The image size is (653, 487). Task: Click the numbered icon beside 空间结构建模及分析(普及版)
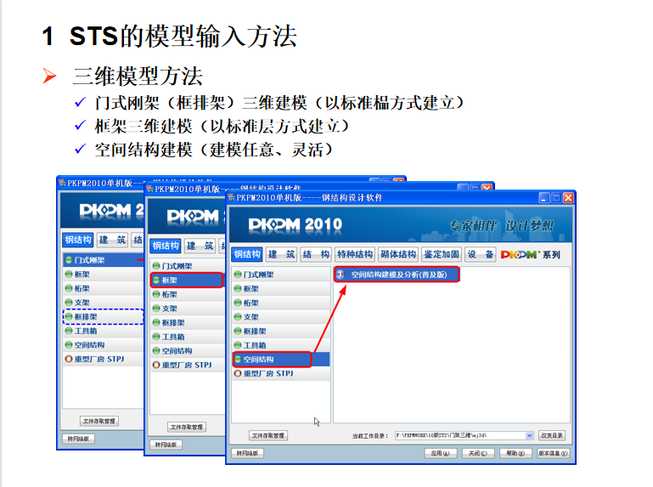[341, 275]
